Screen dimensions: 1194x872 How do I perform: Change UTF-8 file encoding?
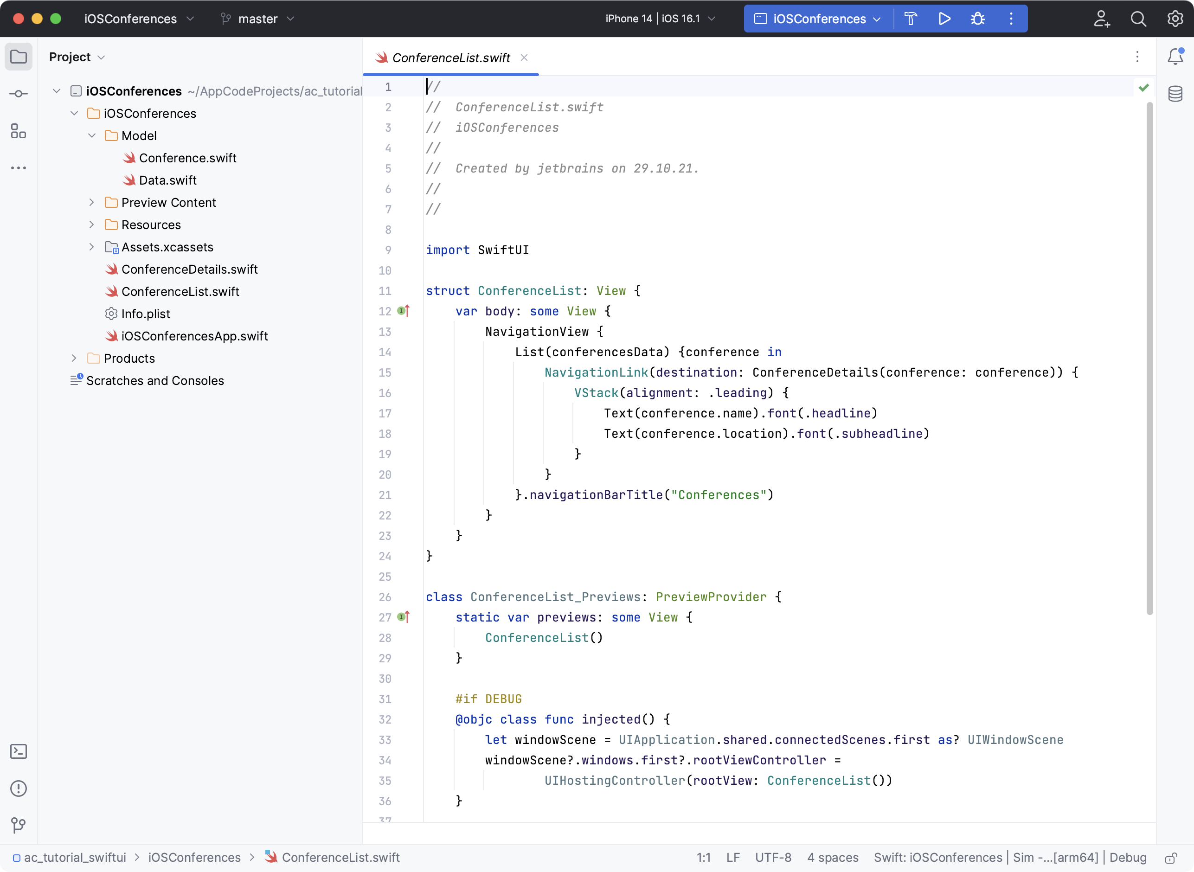(x=773, y=858)
